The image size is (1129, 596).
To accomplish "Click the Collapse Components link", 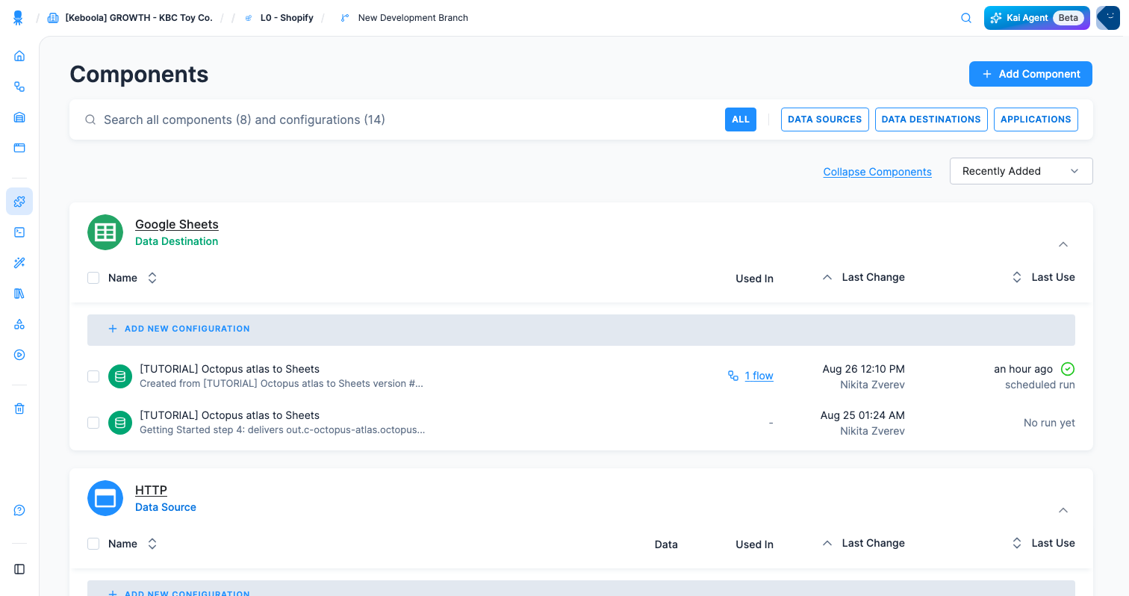I will pyautogui.click(x=877, y=172).
